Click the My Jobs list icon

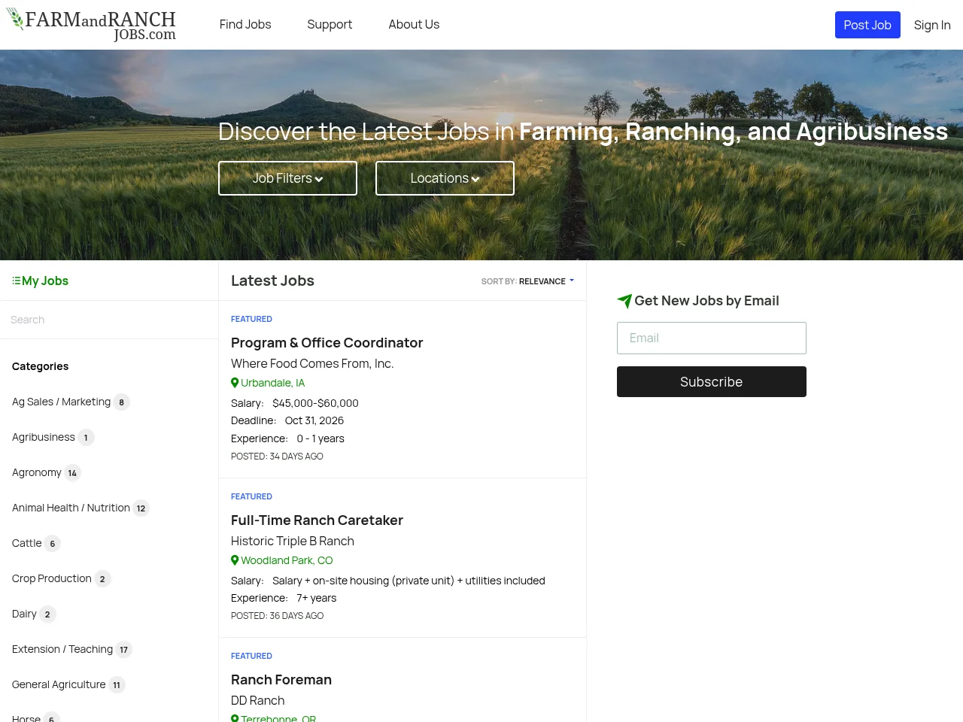coord(16,281)
